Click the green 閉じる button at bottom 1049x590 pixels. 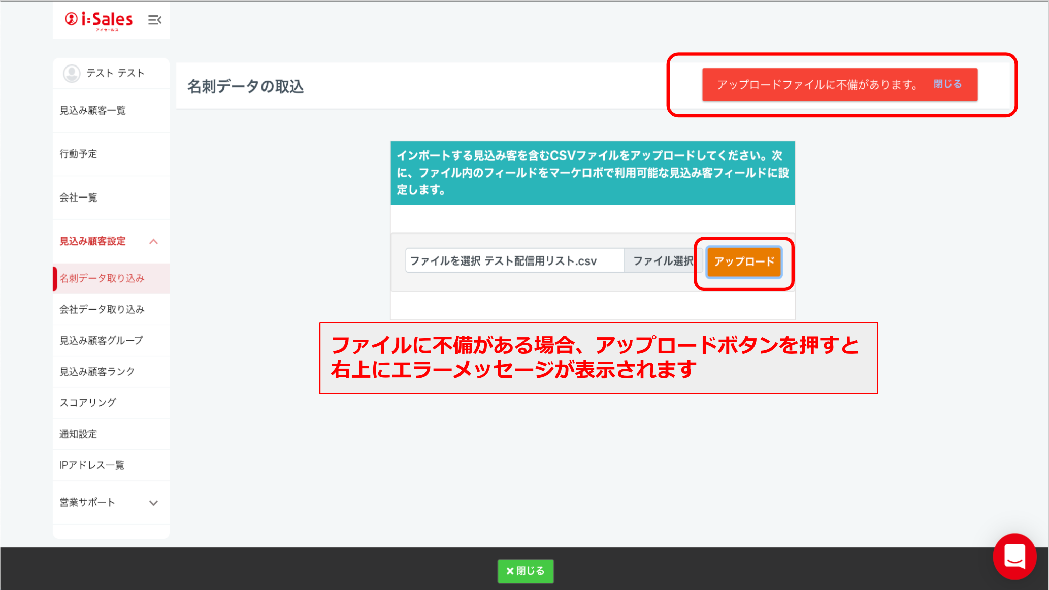526,571
